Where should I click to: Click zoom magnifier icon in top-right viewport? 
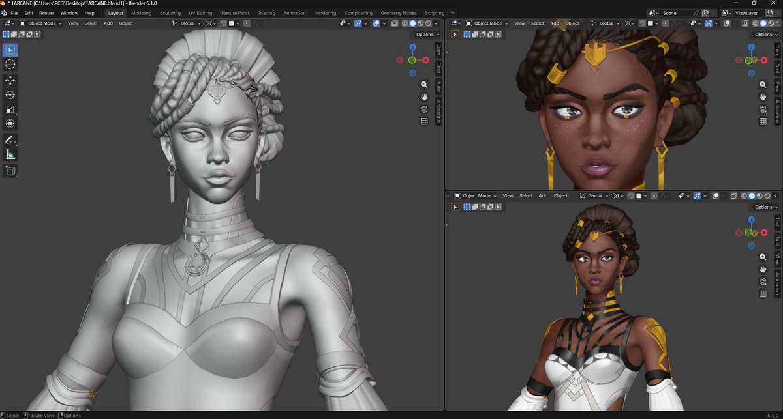pos(763,85)
